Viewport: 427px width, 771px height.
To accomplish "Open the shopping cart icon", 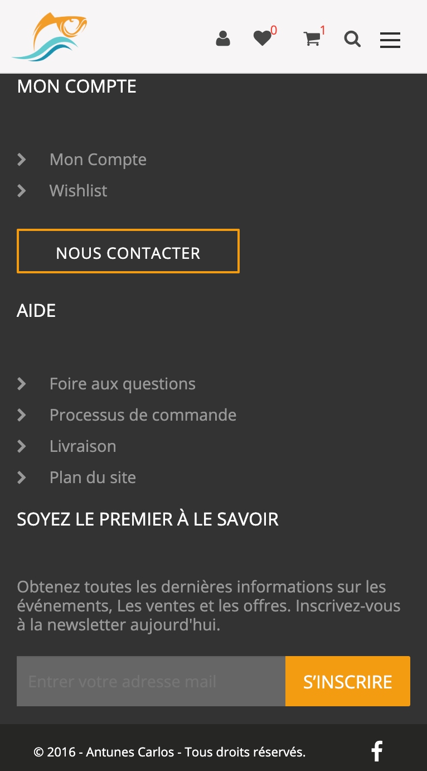I will (x=312, y=40).
